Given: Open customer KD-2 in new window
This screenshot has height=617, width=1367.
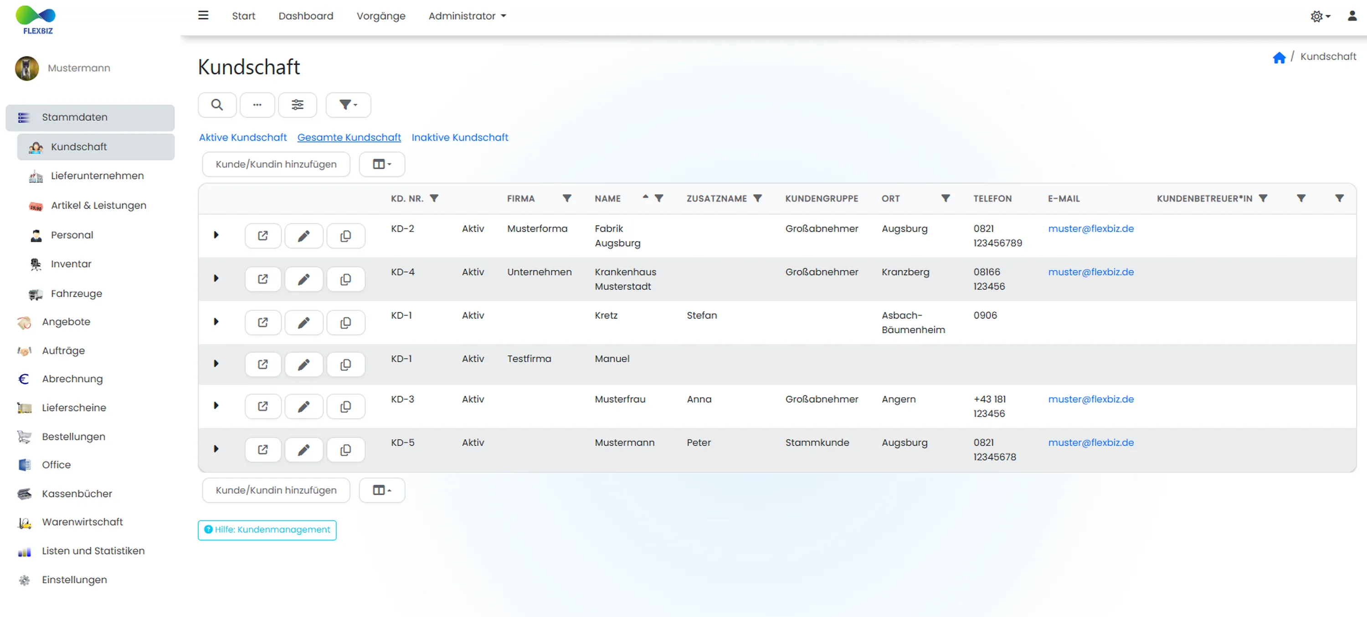Looking at the screenshot, I should point(262,236).
